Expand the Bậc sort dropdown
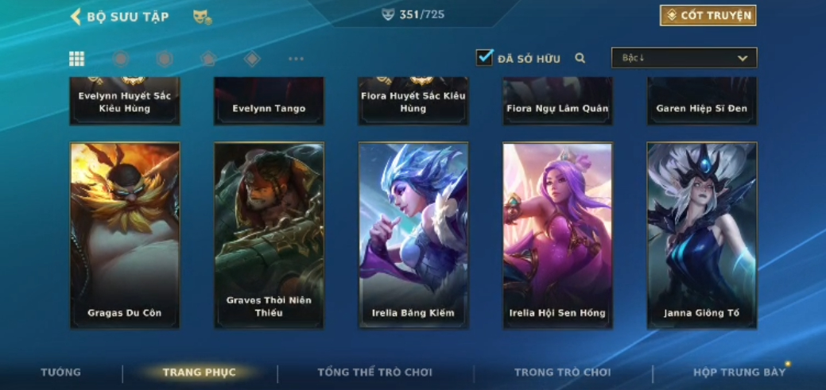The width and height of the screenshot is (826, 390). pos(684,58)
